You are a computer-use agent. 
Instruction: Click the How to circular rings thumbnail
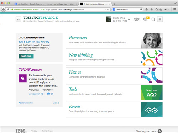coord(152,75)
